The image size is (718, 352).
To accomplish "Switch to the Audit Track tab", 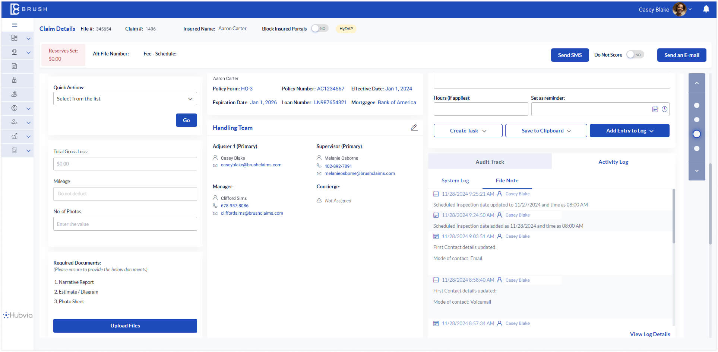I will coord(490,162).
